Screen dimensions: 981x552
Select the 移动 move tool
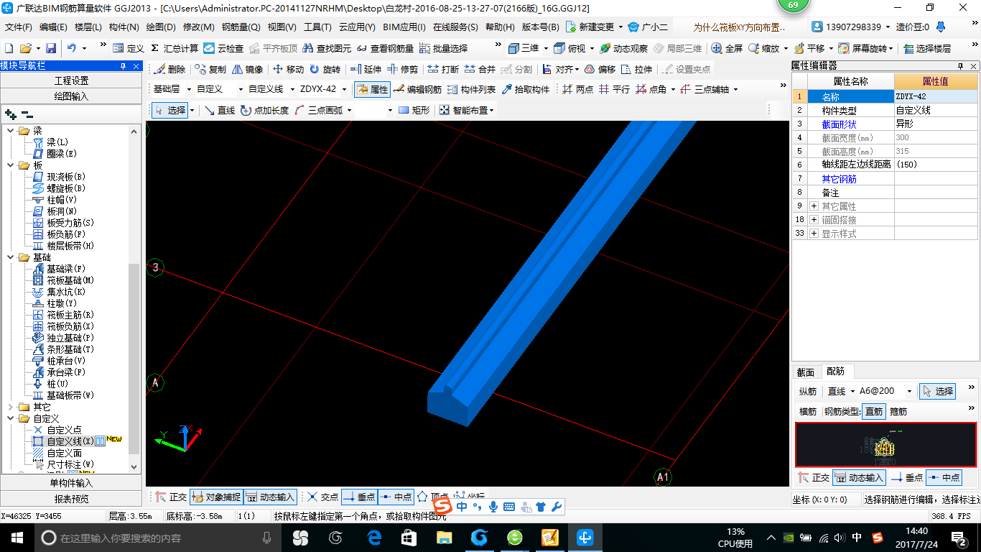288,69
